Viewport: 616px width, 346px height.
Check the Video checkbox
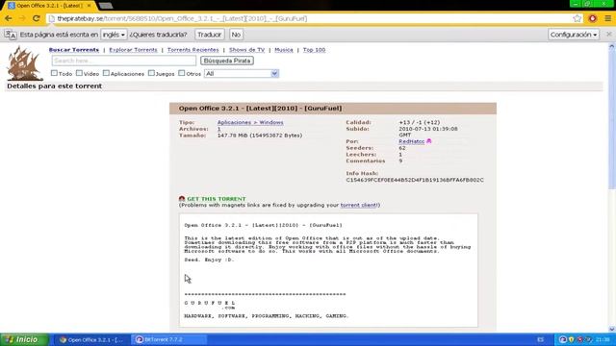79,73
